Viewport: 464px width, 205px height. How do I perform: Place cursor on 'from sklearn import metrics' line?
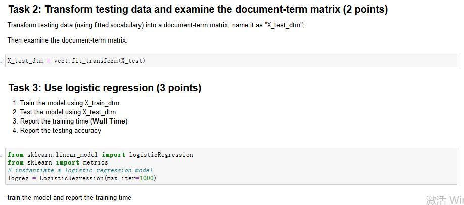(x=58, y=162)
